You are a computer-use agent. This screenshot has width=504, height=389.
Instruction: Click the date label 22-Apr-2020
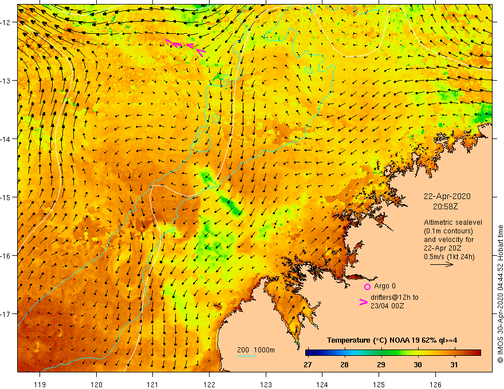[447, 196]
